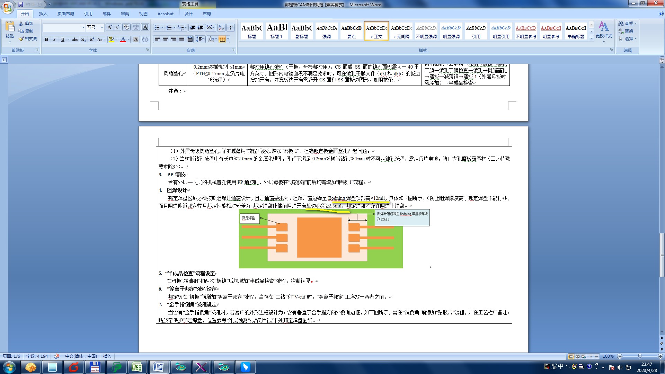This screenshot has width=665, height=374.
Task: Click the zoom slider handle
Action: tap(640, 356)
